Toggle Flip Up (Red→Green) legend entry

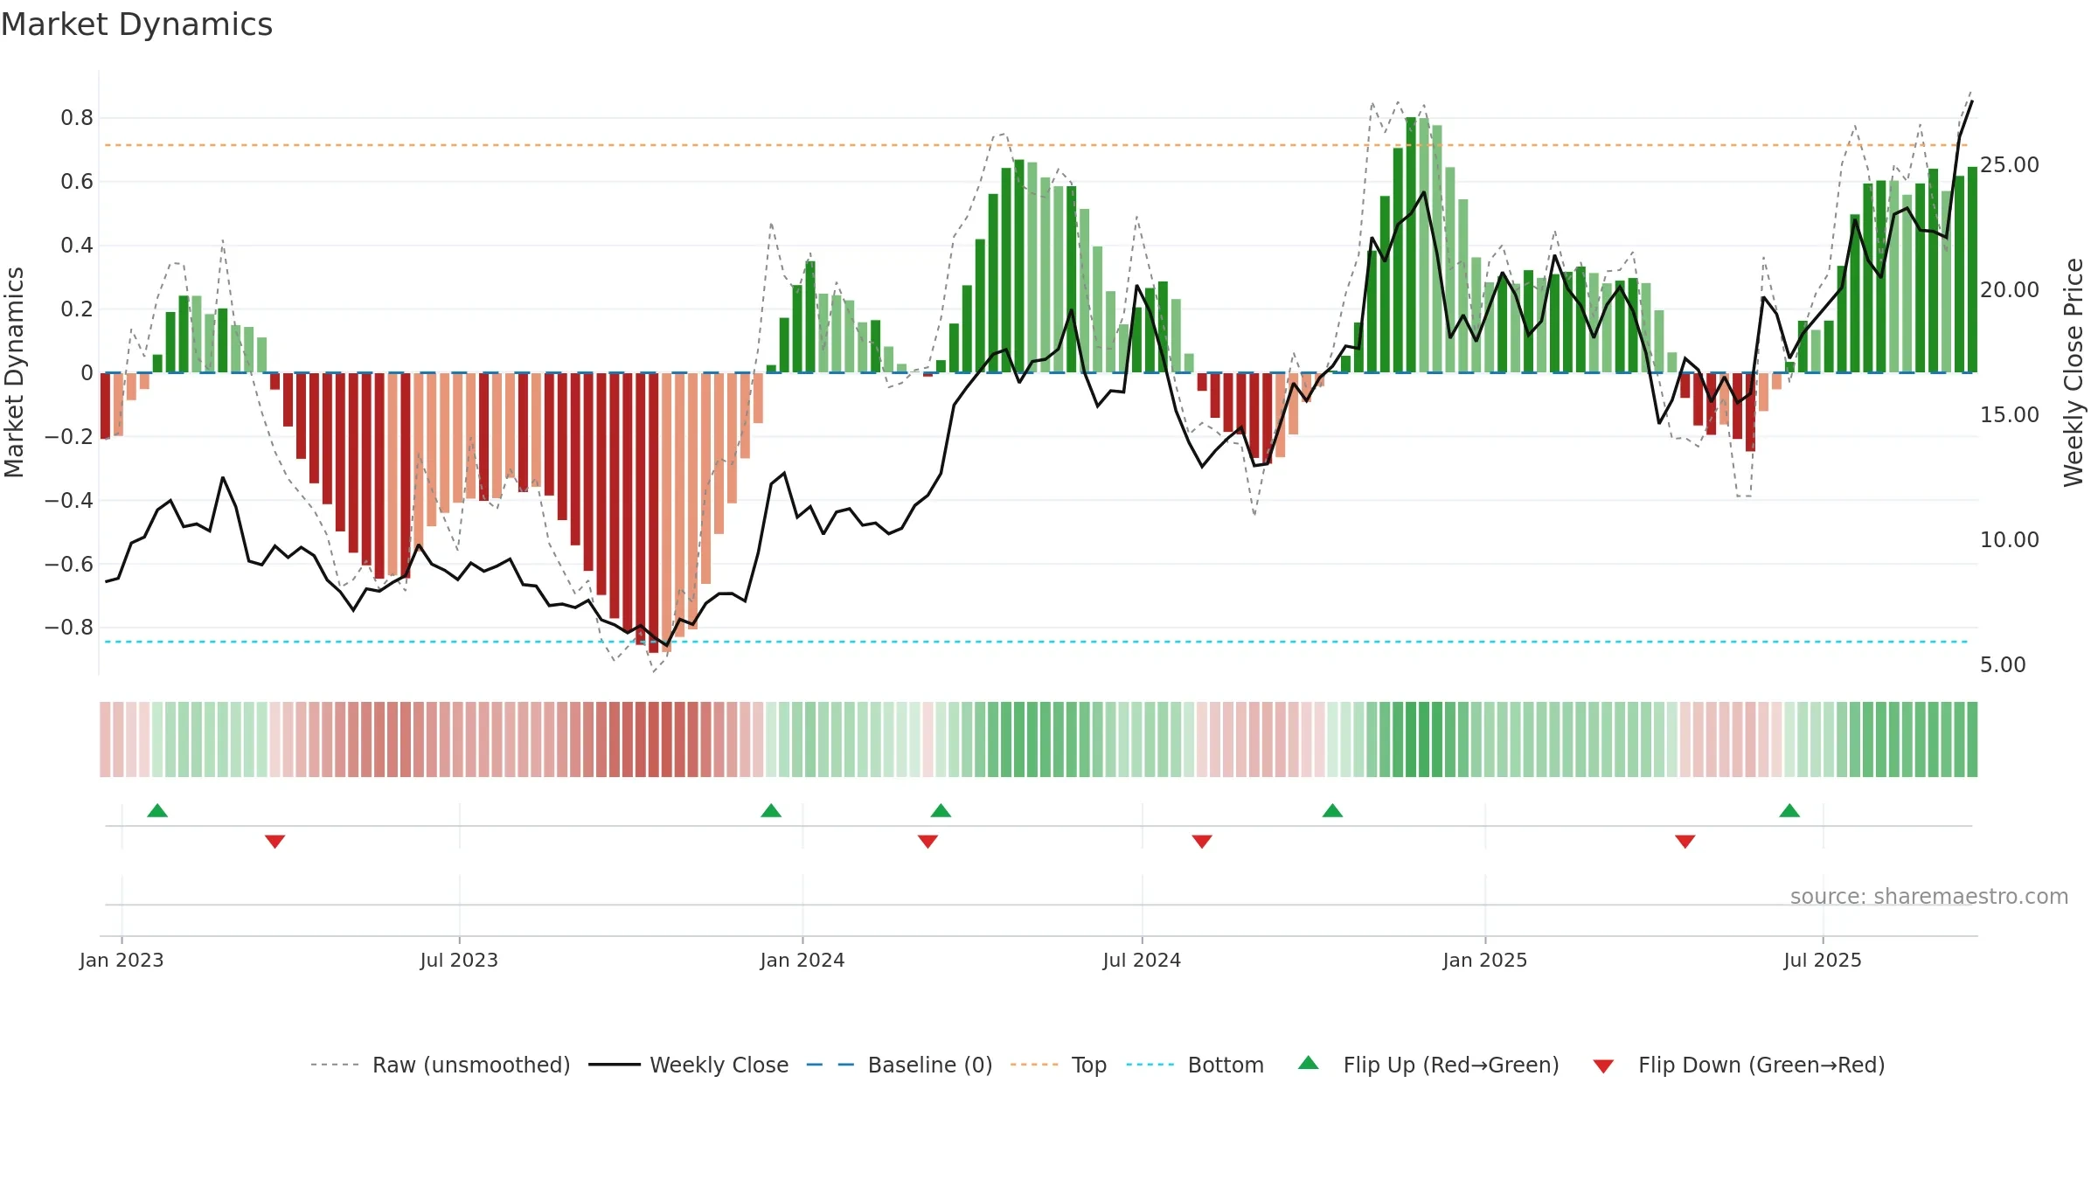1428,1065
